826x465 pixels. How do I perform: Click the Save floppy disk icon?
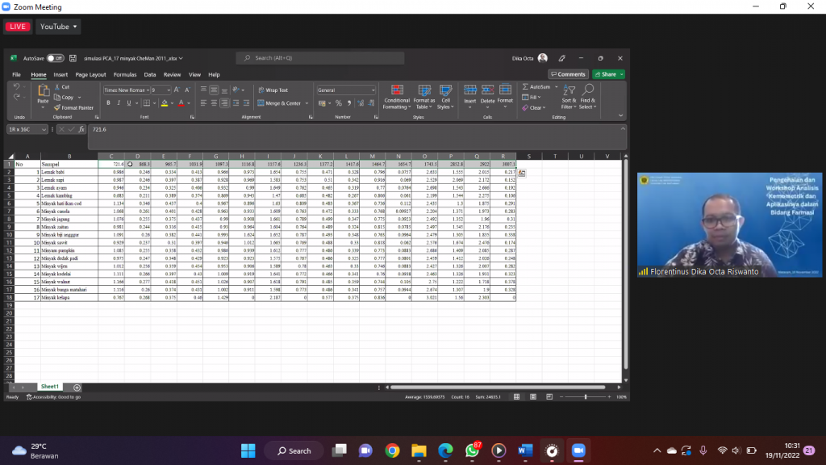(73, 58)
